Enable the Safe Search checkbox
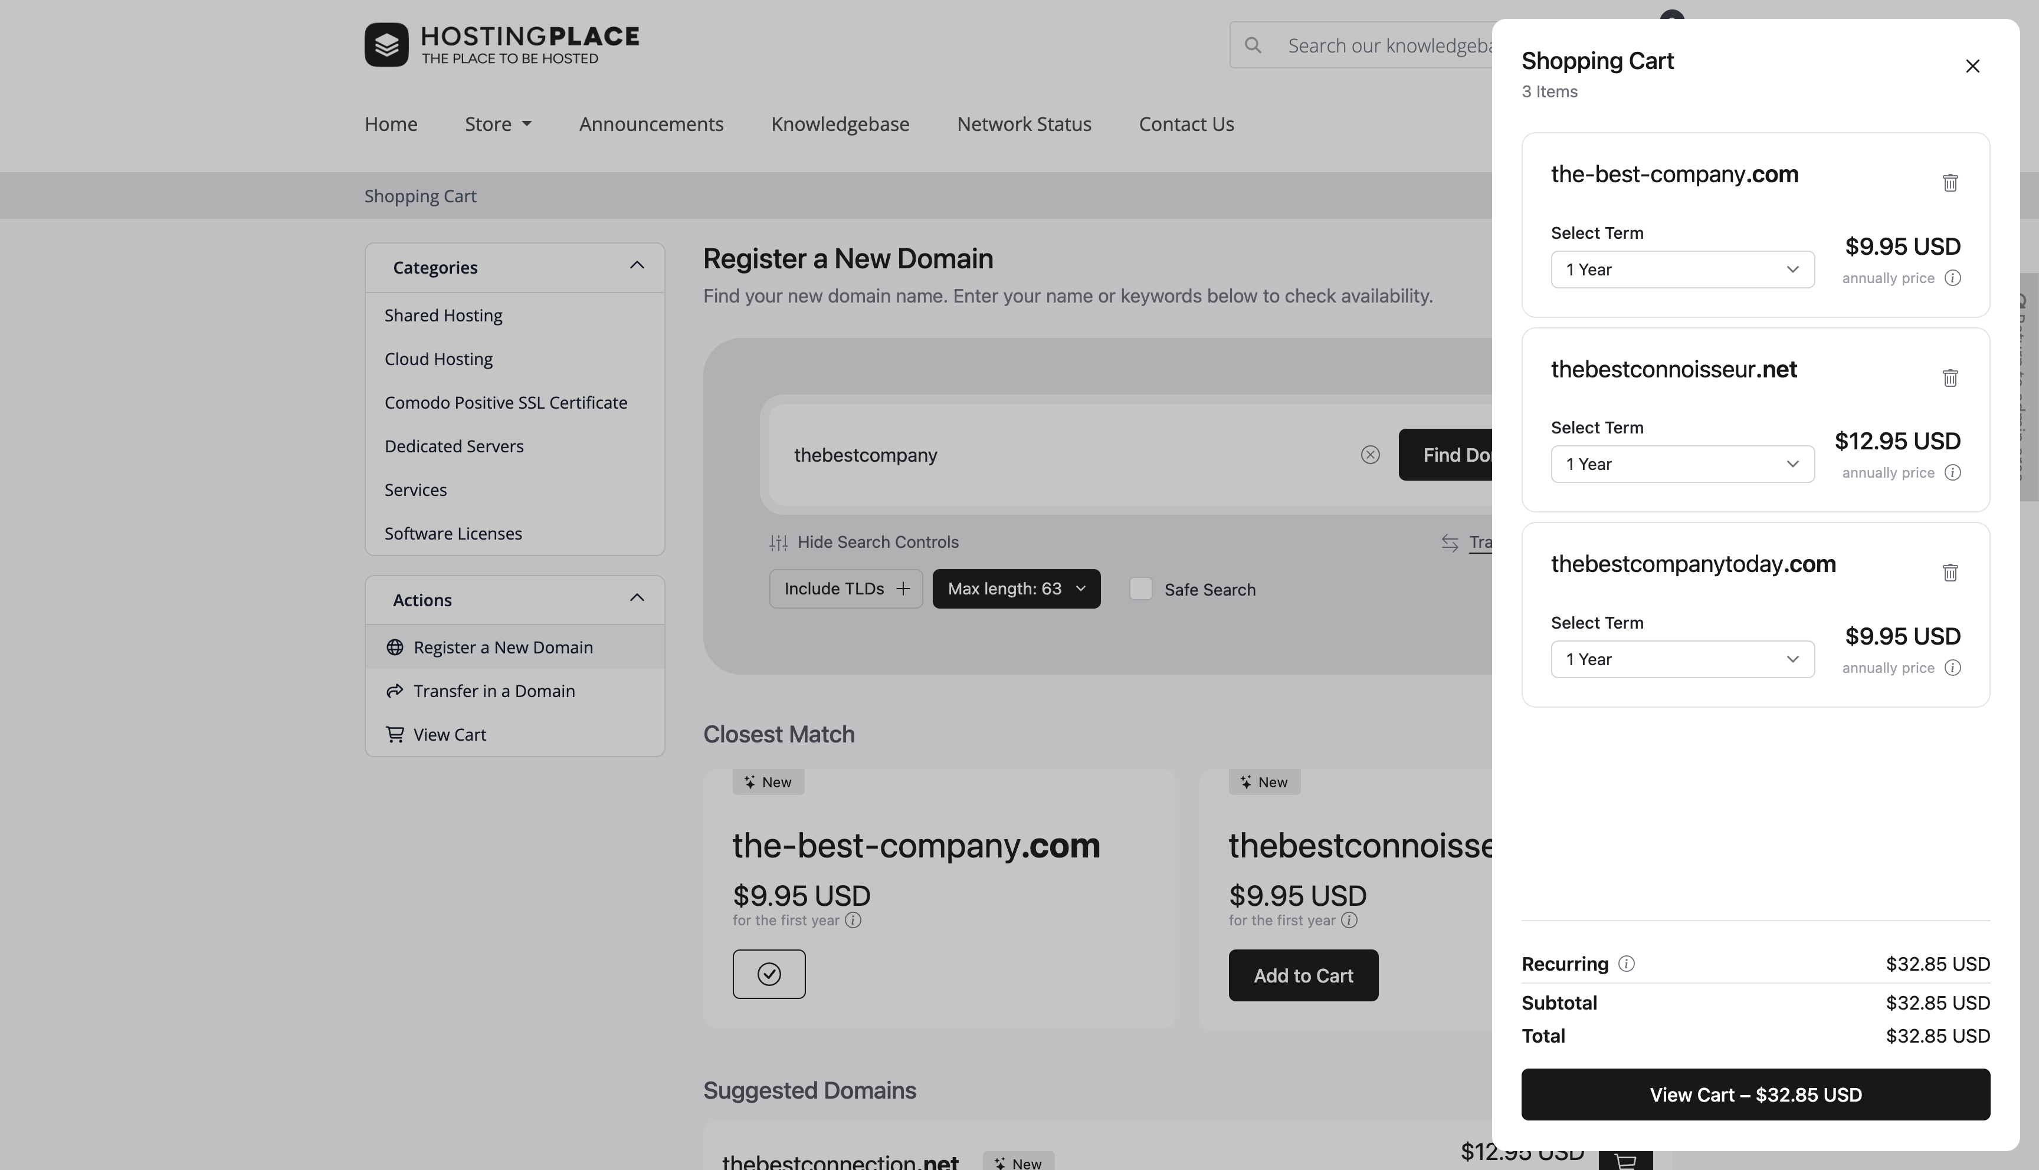Image resolution: width=2039 pixels, height=1170 pixels. 1140,589
